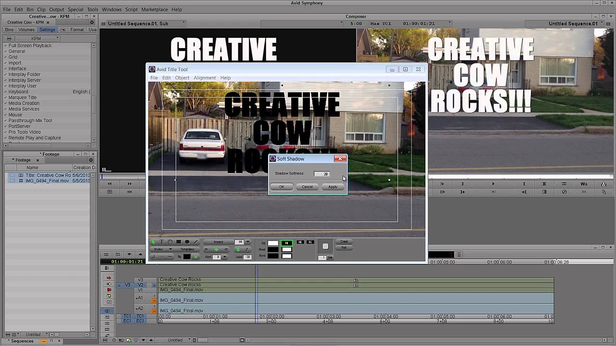Click the solid line width button
The height and width of the screenshot is (346, 616).
coord(170,256)
